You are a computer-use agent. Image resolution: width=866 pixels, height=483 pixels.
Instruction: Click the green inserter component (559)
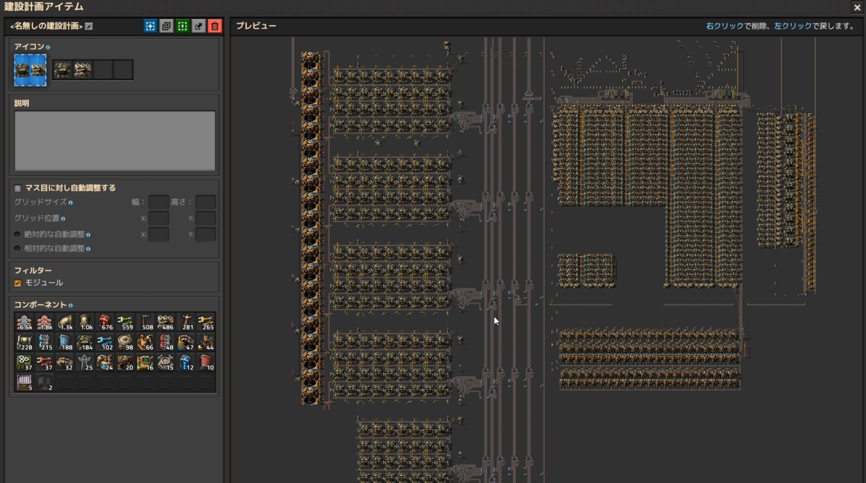point(126,322)
